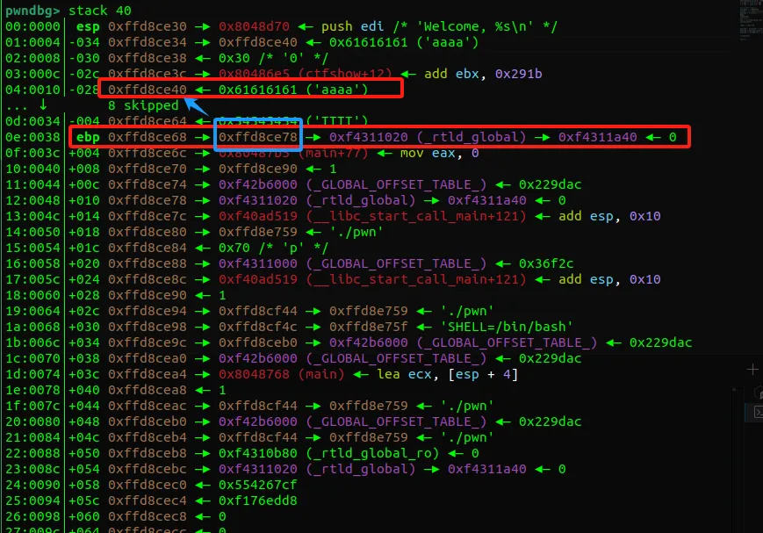
Task: Click the value 0x554267cf
Action: 258,485
